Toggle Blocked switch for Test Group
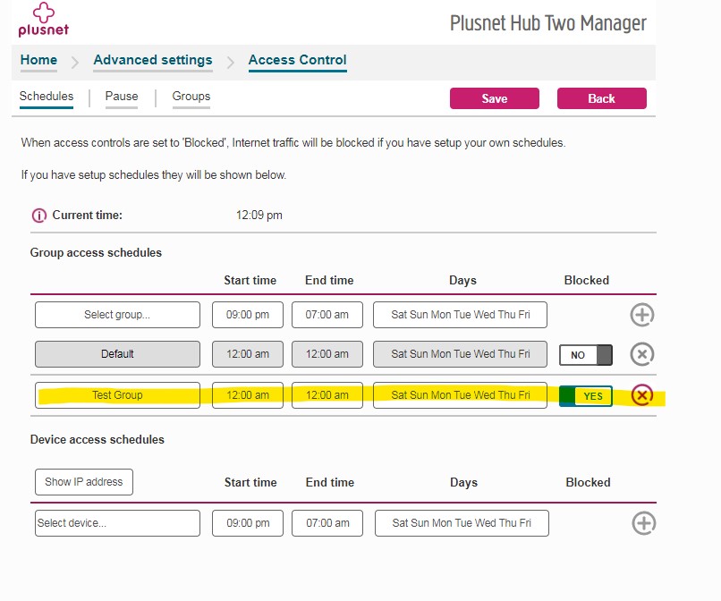The width and height of the screenshot is (721, 601). pos(586,395)
